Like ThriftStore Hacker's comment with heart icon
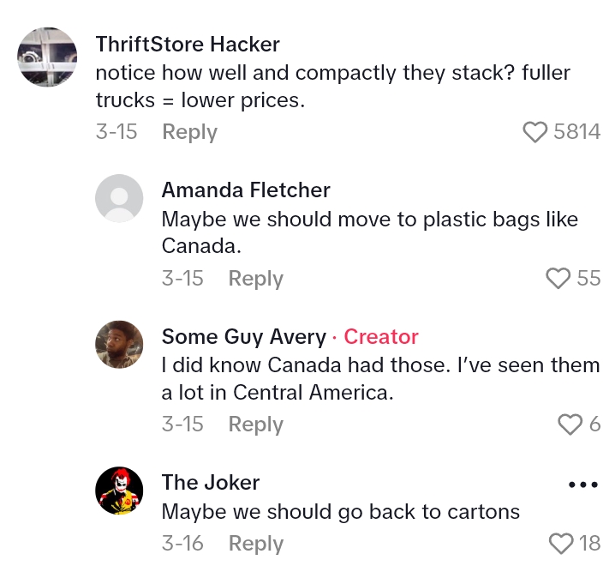This screenshot has width=609, height=572. click(x=535, y=132)
